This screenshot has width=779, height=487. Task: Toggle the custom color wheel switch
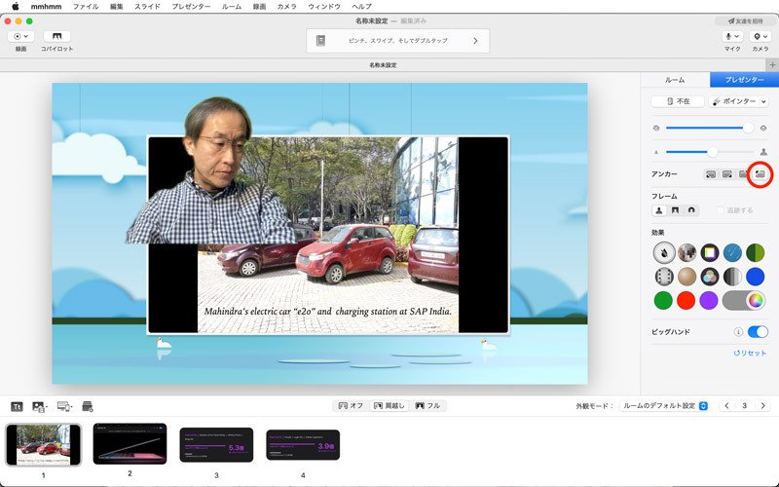[744, 300]
